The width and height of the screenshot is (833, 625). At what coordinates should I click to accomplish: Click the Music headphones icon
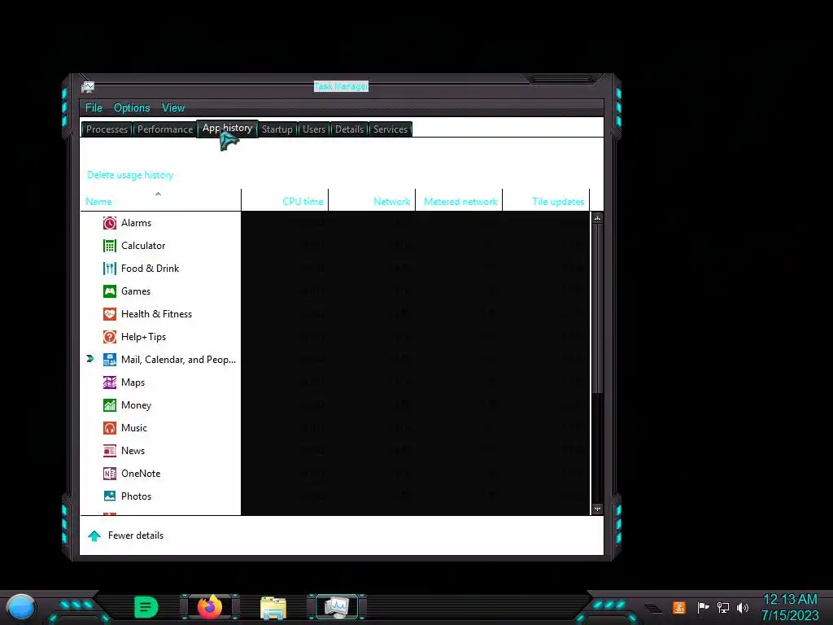(110, 428)
